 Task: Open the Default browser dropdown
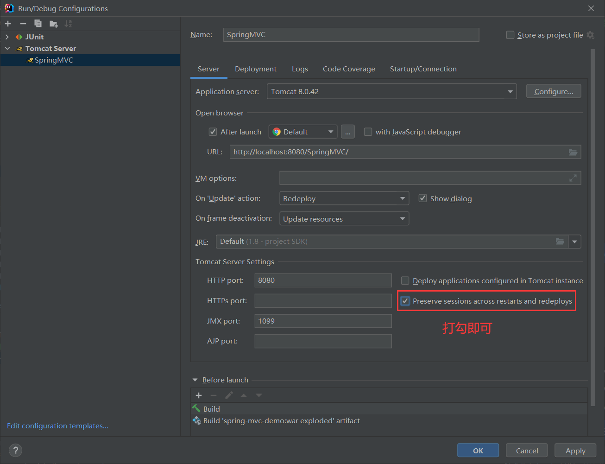[x=303, y=132]
